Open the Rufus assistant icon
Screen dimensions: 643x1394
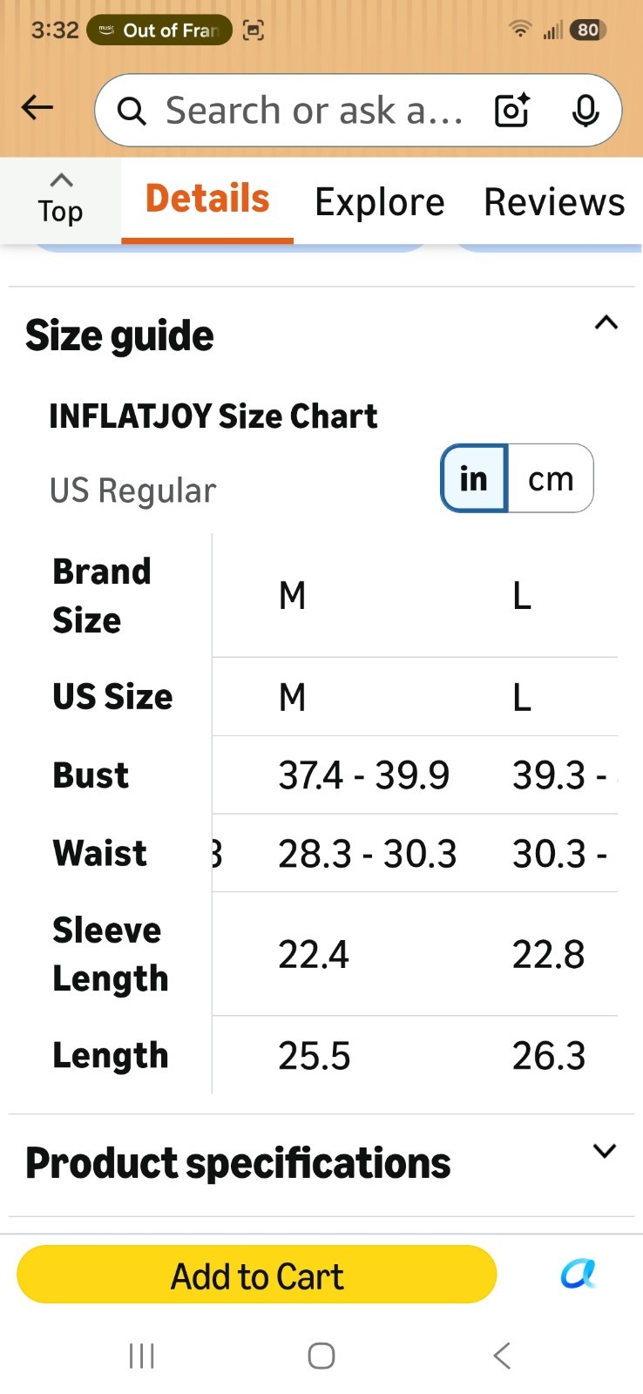(x=578, y=1274)
